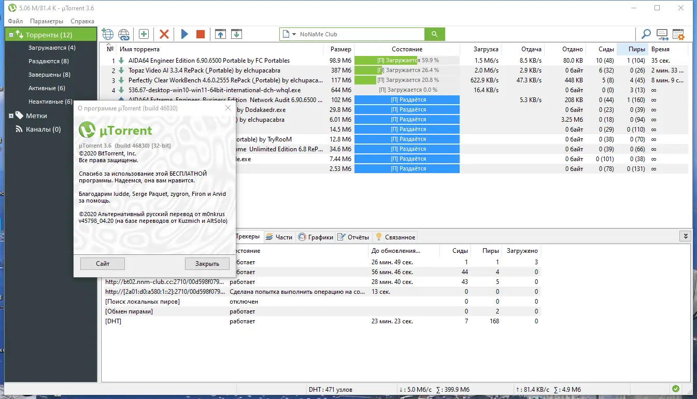Sort by the Состояние column header
Image resolution: width=697 pixels, height=399 pixels.
click(x=407, y=49)
